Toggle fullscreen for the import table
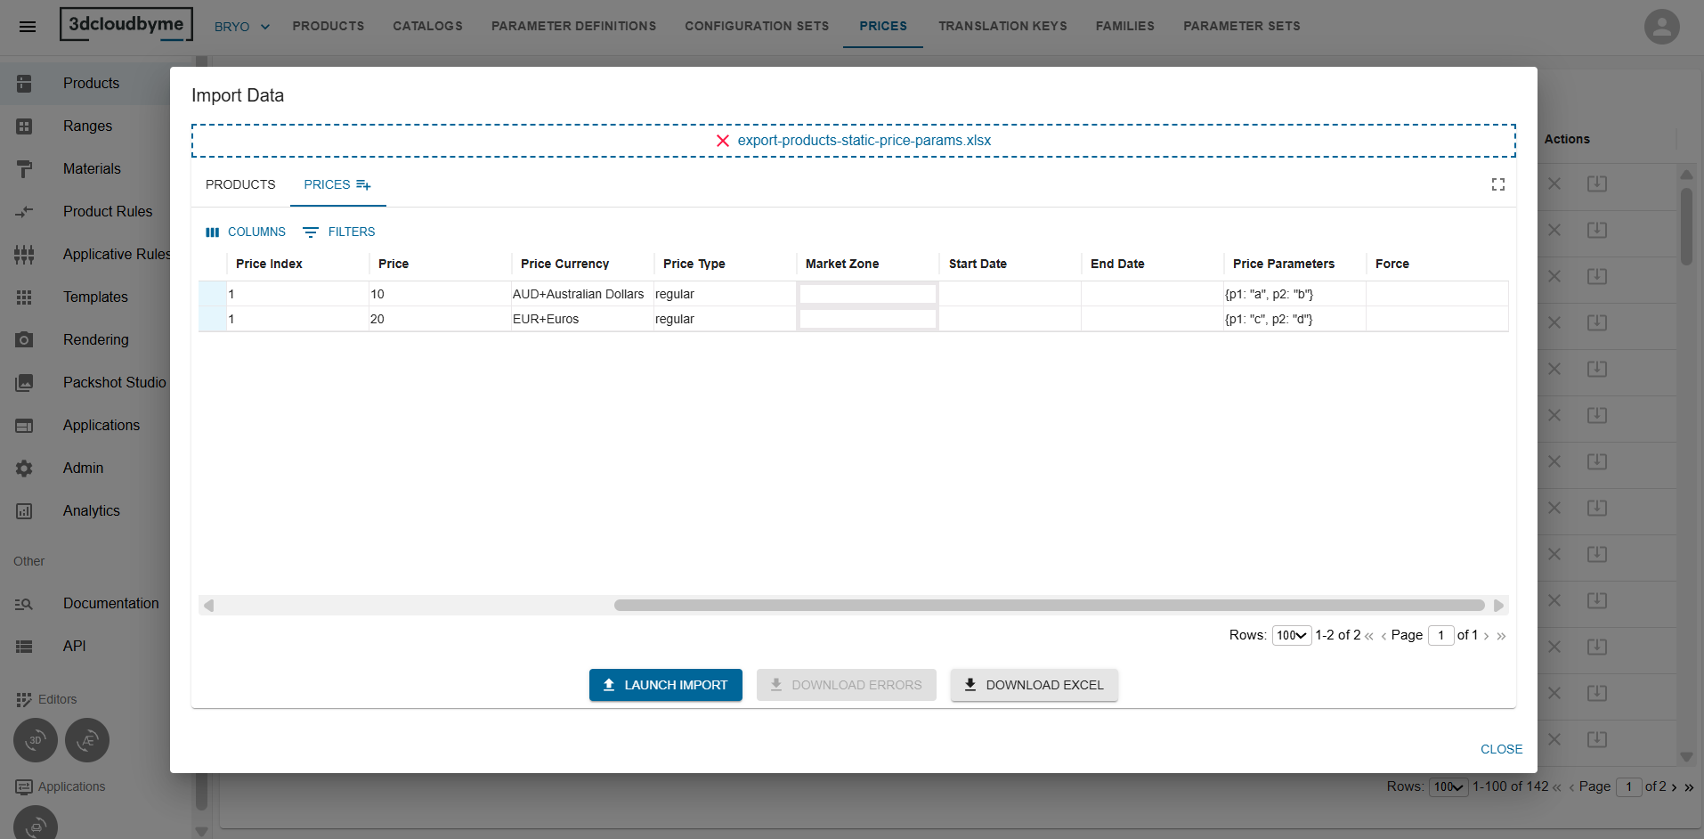The width and height of the screenshot is (1704, 839). click(x=1498, y=184)
